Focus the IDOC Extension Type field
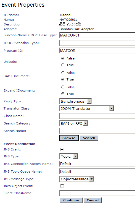140x208 pixels. click(97, 43)
